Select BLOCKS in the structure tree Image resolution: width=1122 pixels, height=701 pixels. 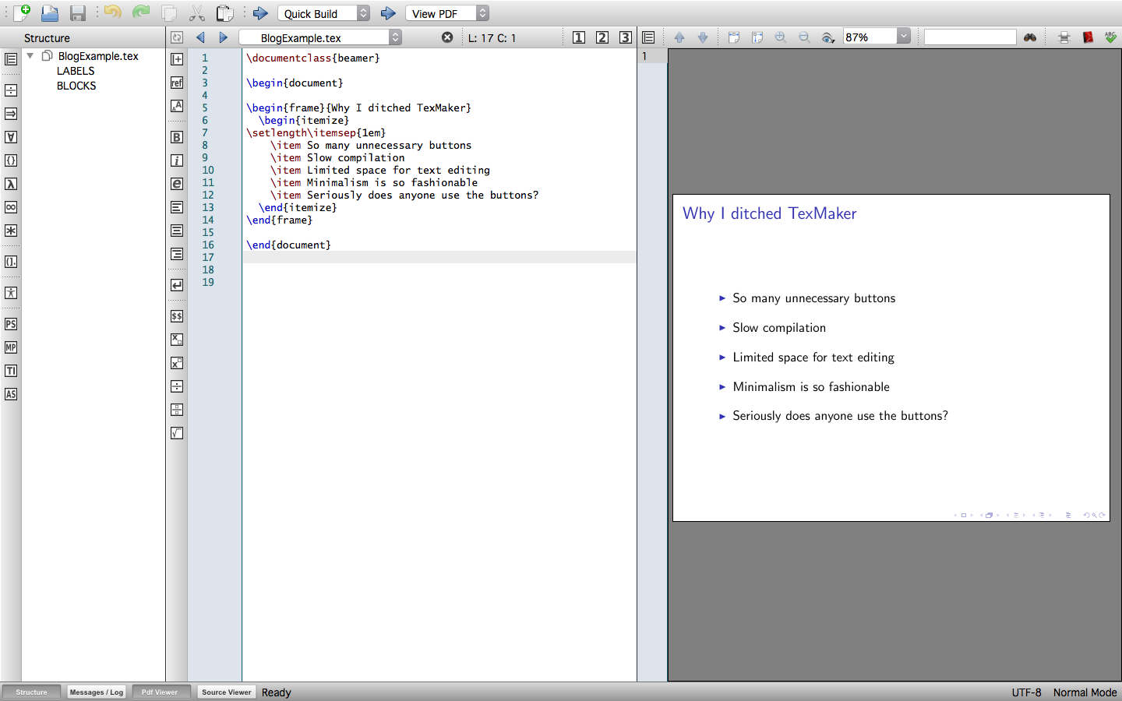point(76,86)
